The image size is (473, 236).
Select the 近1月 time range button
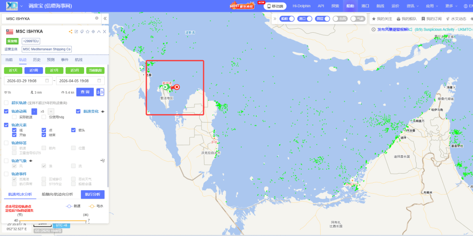[54, 70]
